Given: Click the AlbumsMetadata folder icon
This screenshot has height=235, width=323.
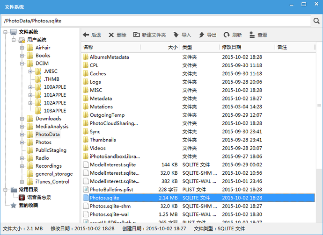Looking at the screenshot, I should click(86, 57).
